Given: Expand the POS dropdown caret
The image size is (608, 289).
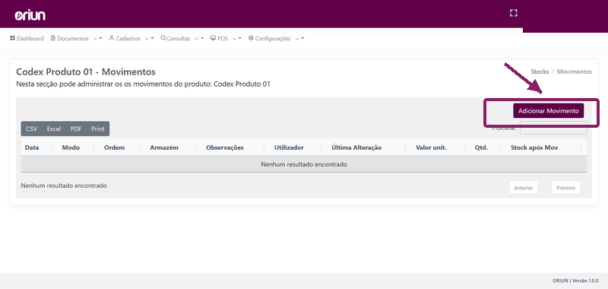Looking at the screenshot, I should [x=239, y=38].
